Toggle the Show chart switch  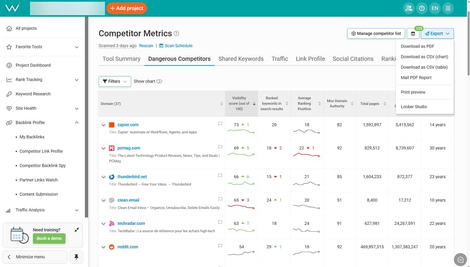pos(159,82)
